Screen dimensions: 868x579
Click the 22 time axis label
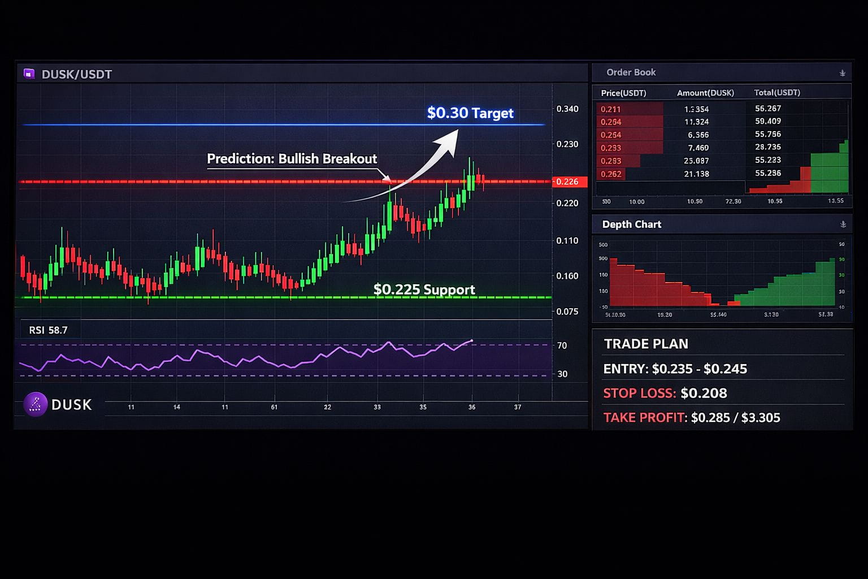pos(328,407)
